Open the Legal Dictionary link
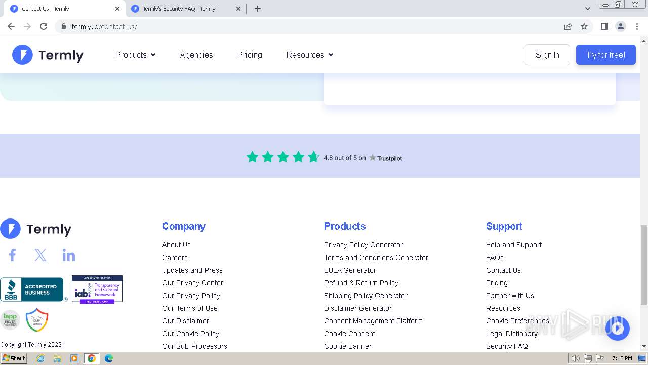This screenshot has width=648, height=365. pyautogui.click(x=512, y=334)
